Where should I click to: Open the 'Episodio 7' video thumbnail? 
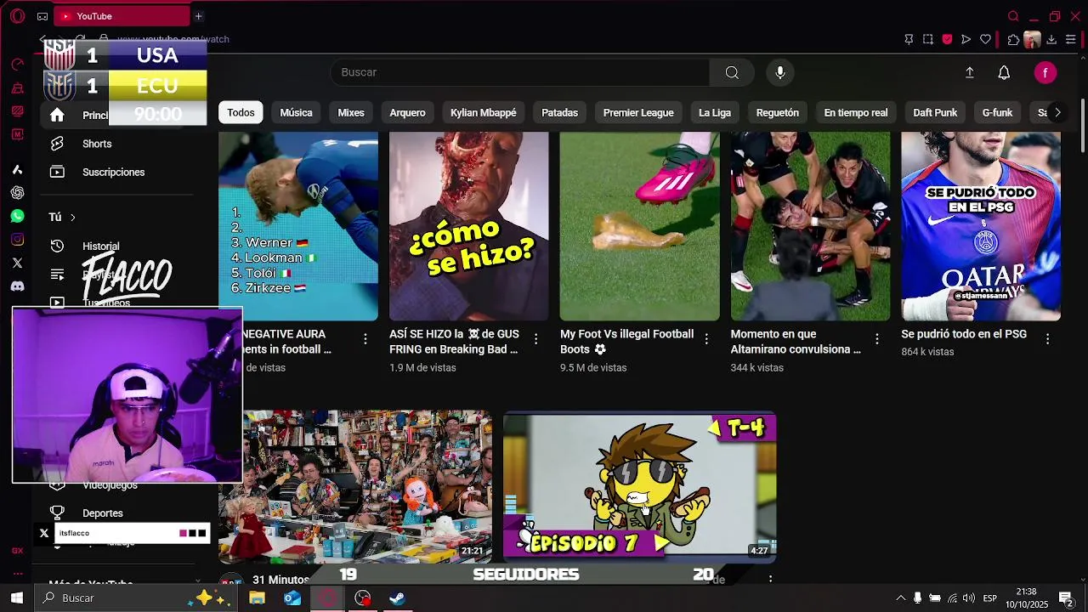click(639, 487)
